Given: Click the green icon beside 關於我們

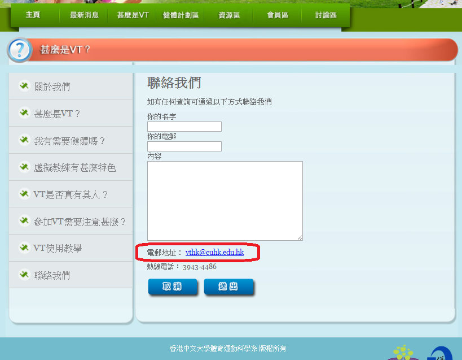Looking at the screenshot, I should pos(24,86).
